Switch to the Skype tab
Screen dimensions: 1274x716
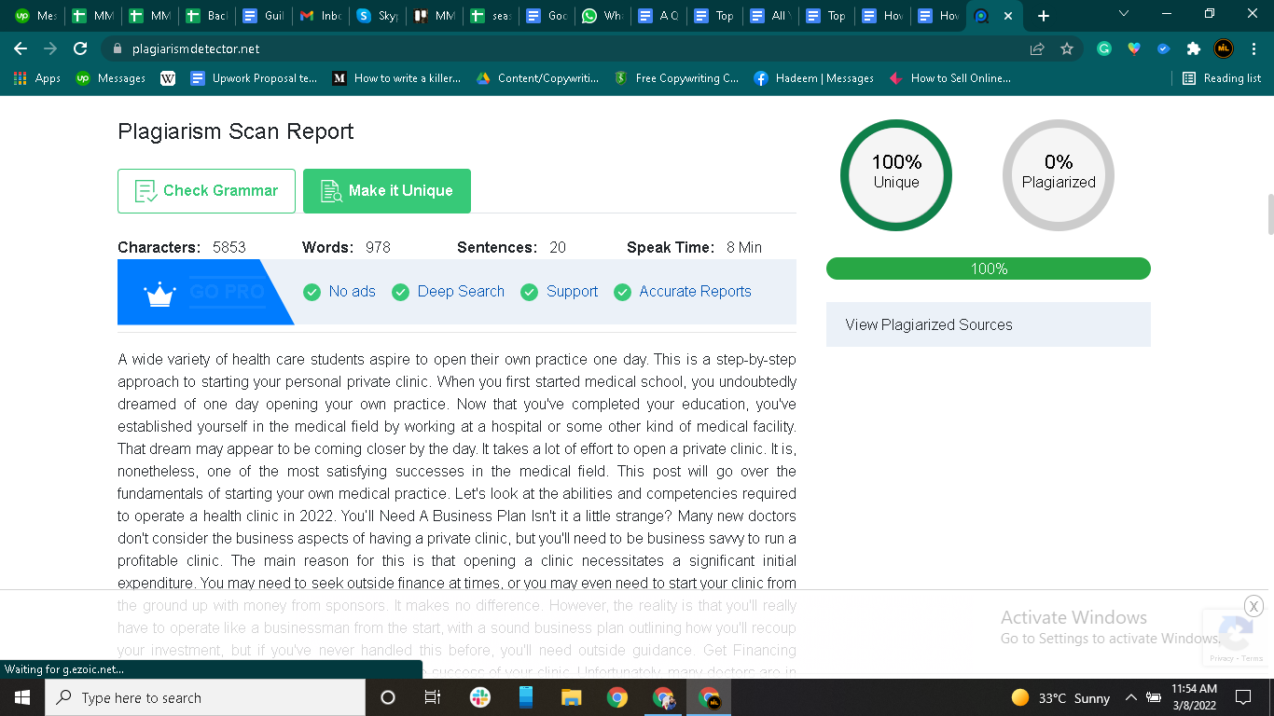[378, 16]
